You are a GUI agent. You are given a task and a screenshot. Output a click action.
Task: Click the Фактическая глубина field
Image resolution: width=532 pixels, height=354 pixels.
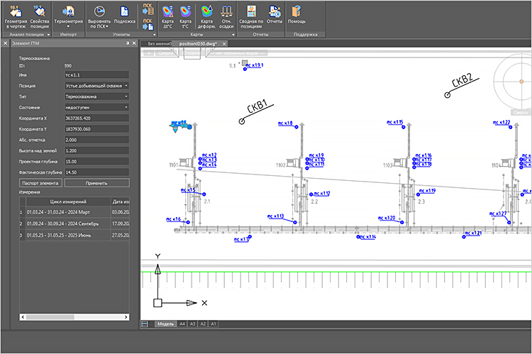coord(96,172)
